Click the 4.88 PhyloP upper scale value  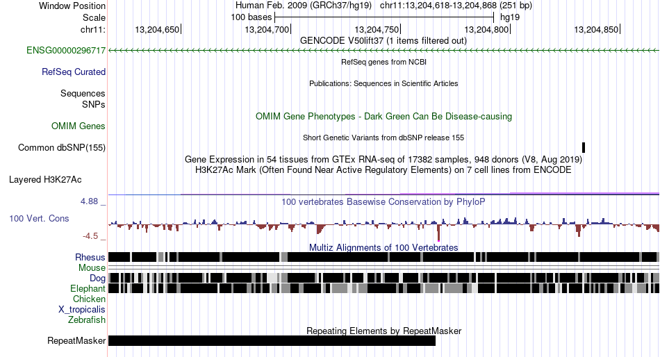click(89, 201)
